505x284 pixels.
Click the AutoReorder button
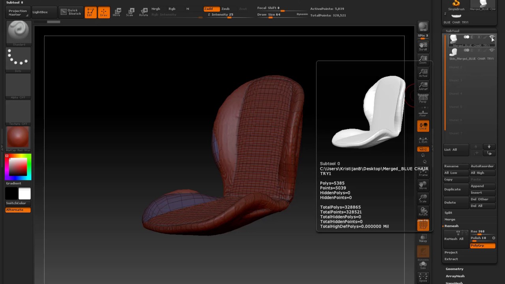click(x=483, y=166)
